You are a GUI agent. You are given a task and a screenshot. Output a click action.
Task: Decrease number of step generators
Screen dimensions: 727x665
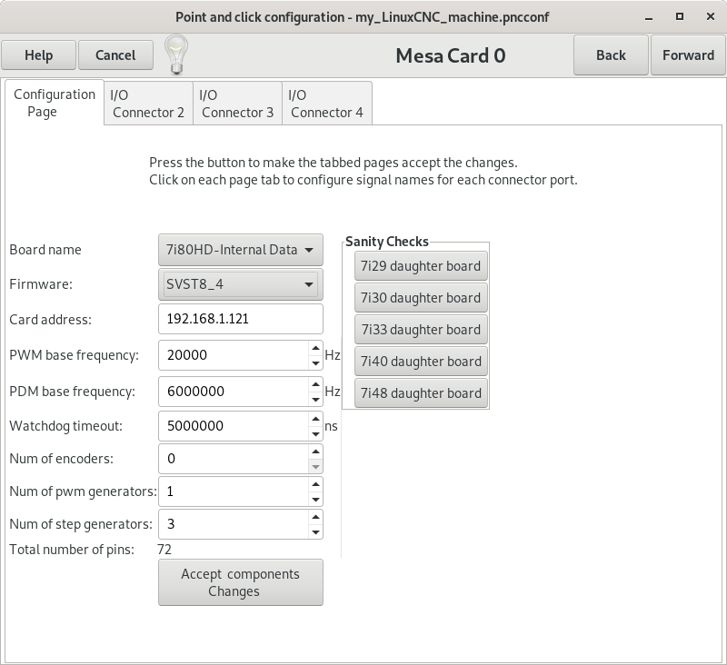click(x=315, y=532)
